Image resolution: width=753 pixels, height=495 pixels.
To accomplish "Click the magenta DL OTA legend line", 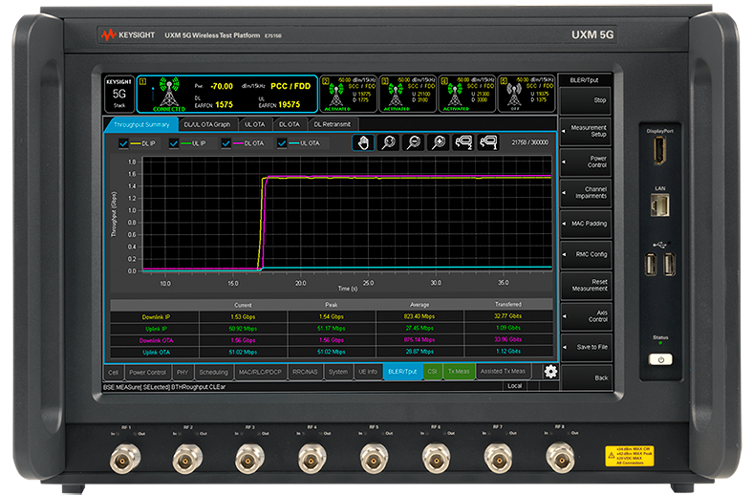I will point(238,143).
